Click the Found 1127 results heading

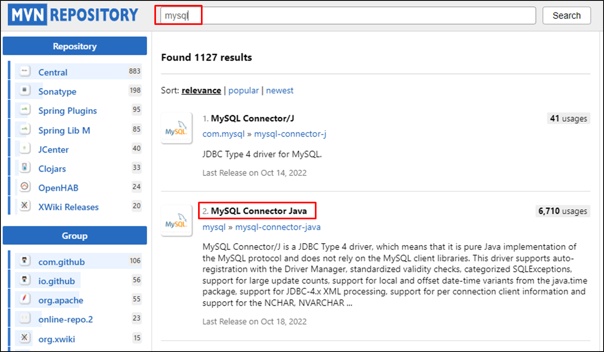click(x=207, y=57)
